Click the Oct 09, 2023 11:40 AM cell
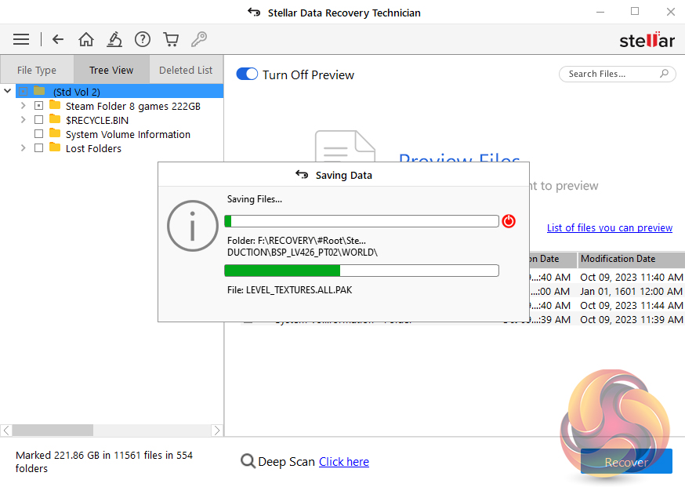The image size is (685, 487). 631,277
